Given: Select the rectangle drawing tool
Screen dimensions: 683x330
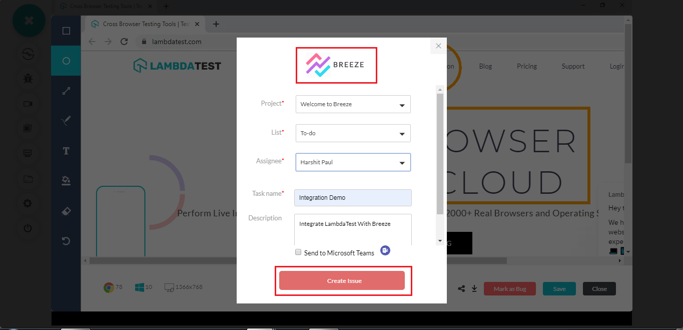Looking at the screenshot, I should [x=66, y=31].
